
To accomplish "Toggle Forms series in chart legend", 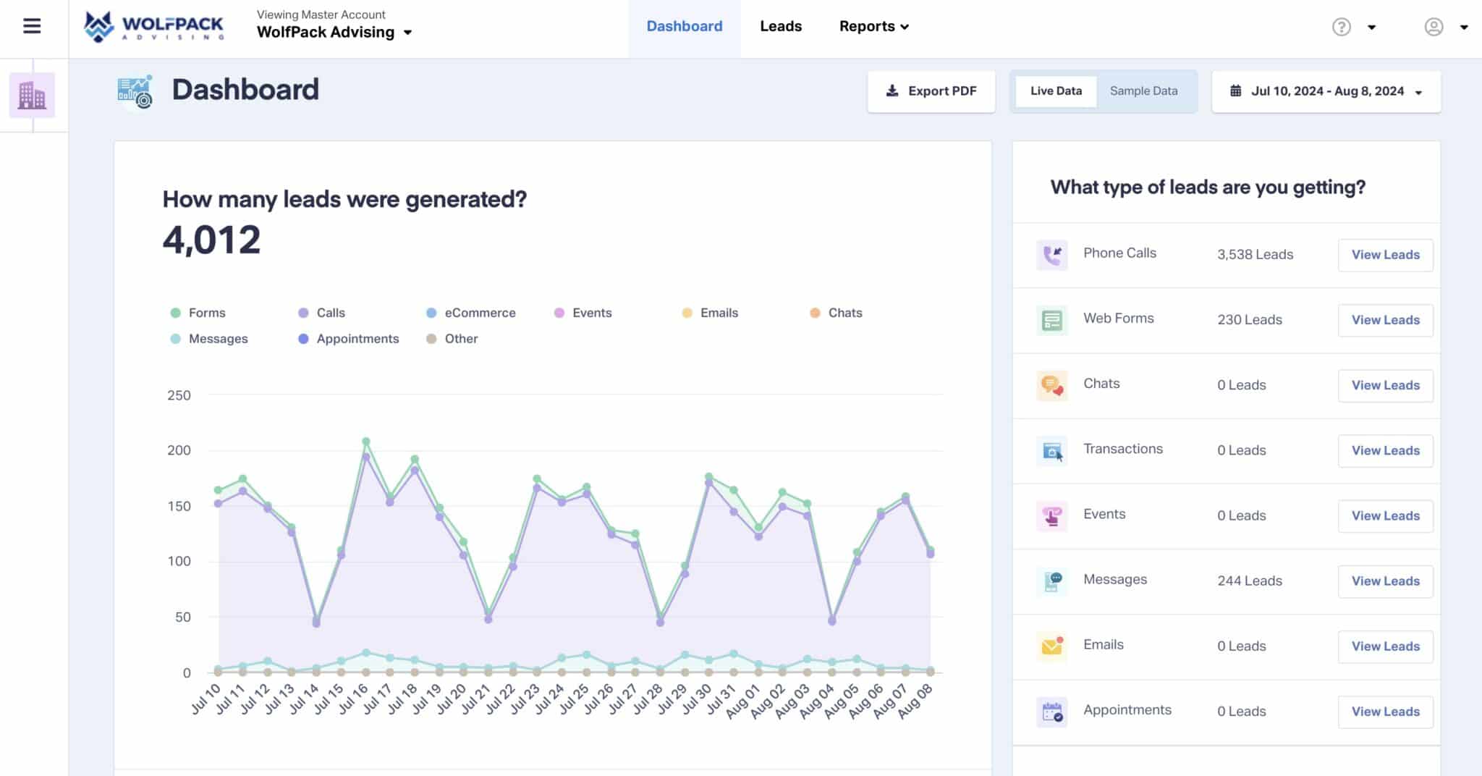I will tap(198, 313).
